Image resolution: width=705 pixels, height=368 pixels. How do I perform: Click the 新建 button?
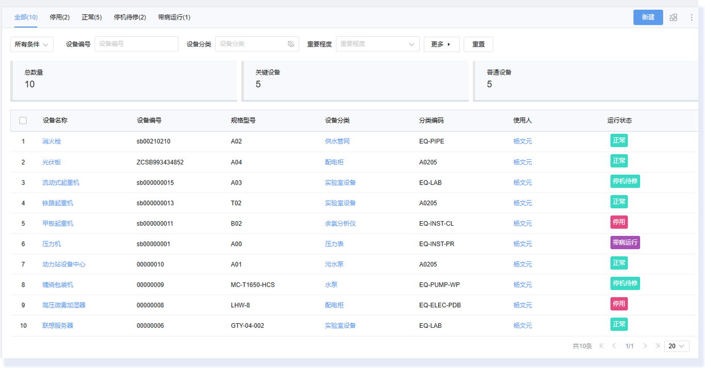click(648, 18)
